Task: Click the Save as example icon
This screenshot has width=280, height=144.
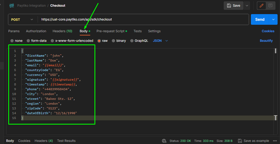Action: 240,141
